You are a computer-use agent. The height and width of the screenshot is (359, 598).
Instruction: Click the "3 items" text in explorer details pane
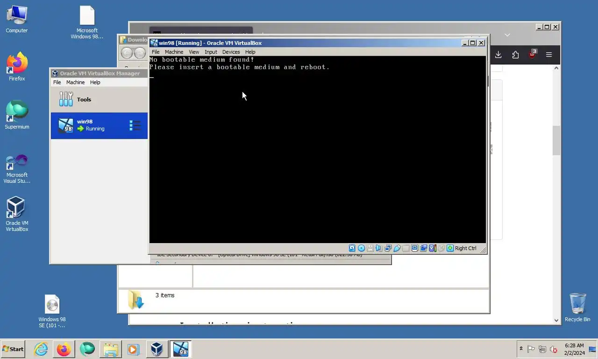point(165,295)
